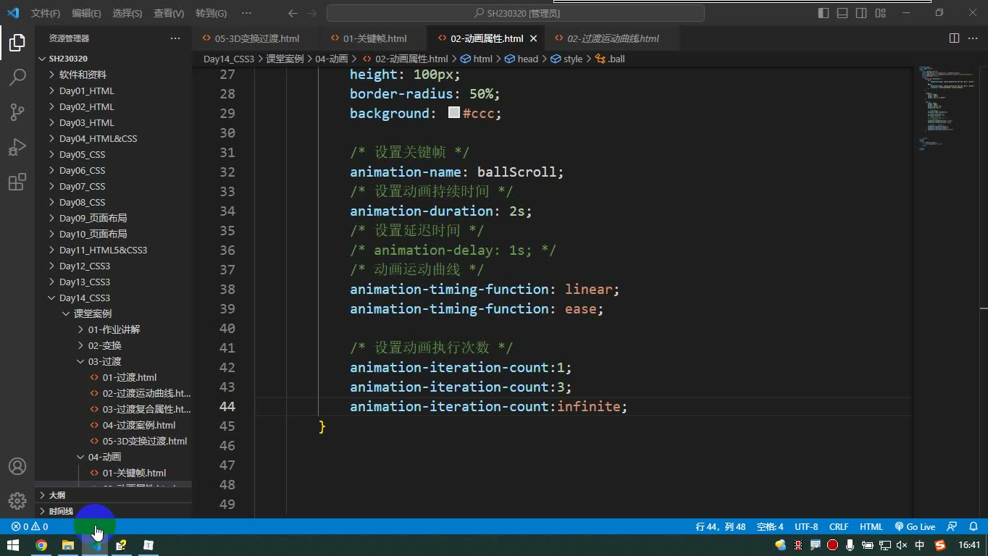Open the Search view in activity bar
Image resolution: width=988 pixels, height=556 pixels.
pos(17,77)
